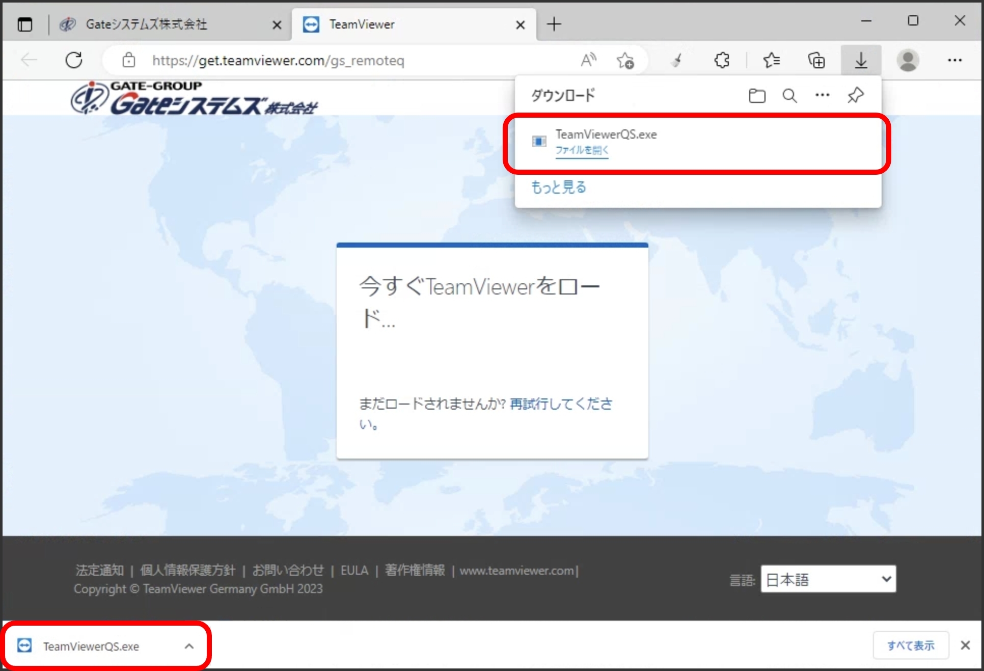Click TeamViewerQS.exe file name in the download panel
The image size is (984, 671).
click(606, 135)
